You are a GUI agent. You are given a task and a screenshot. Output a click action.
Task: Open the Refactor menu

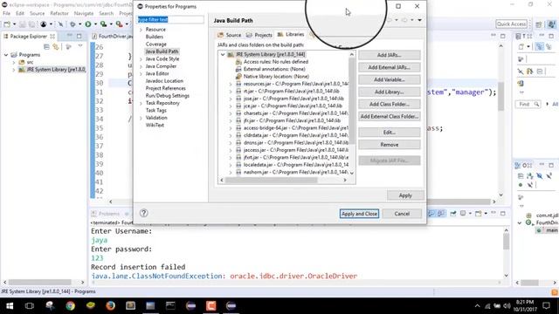pos(59,13)
